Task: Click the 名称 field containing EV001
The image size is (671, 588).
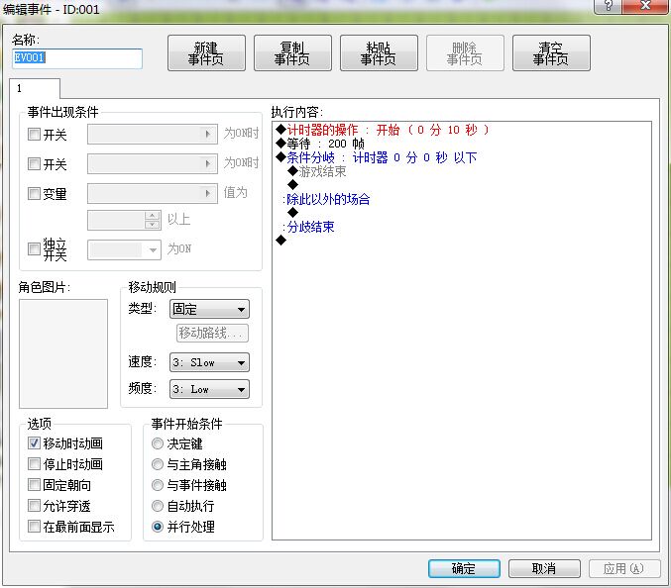Action: tap(77, 58)
